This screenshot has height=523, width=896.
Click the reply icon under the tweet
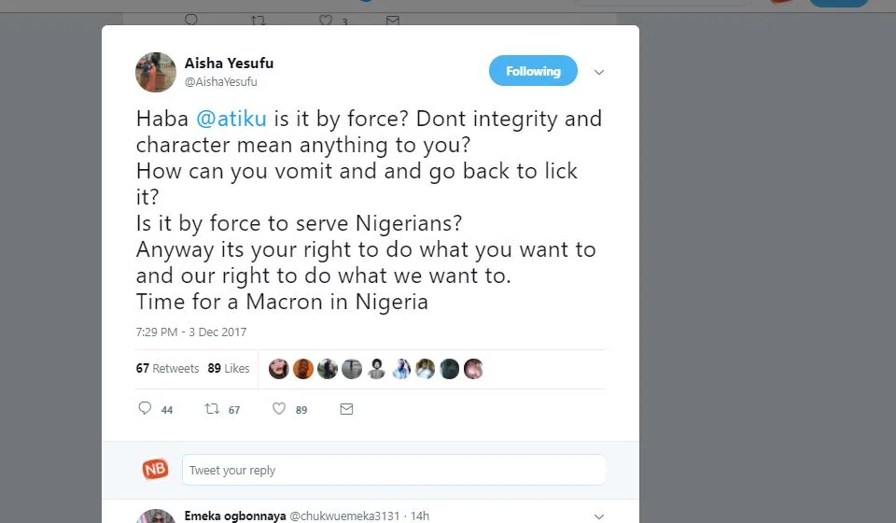tap(145, 409)
